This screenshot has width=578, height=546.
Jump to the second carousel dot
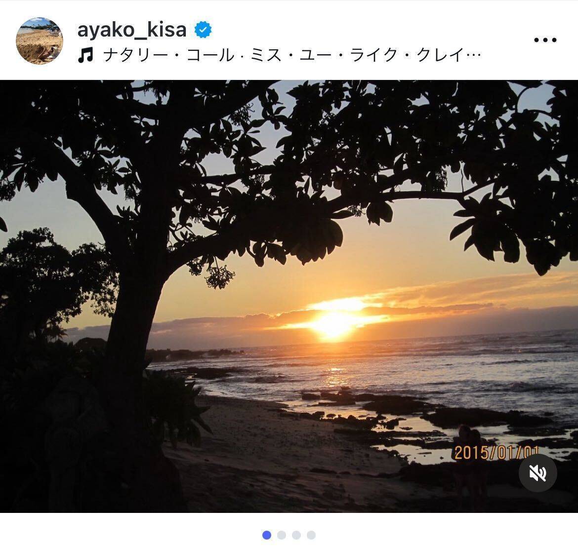click(x=282, y=535)
